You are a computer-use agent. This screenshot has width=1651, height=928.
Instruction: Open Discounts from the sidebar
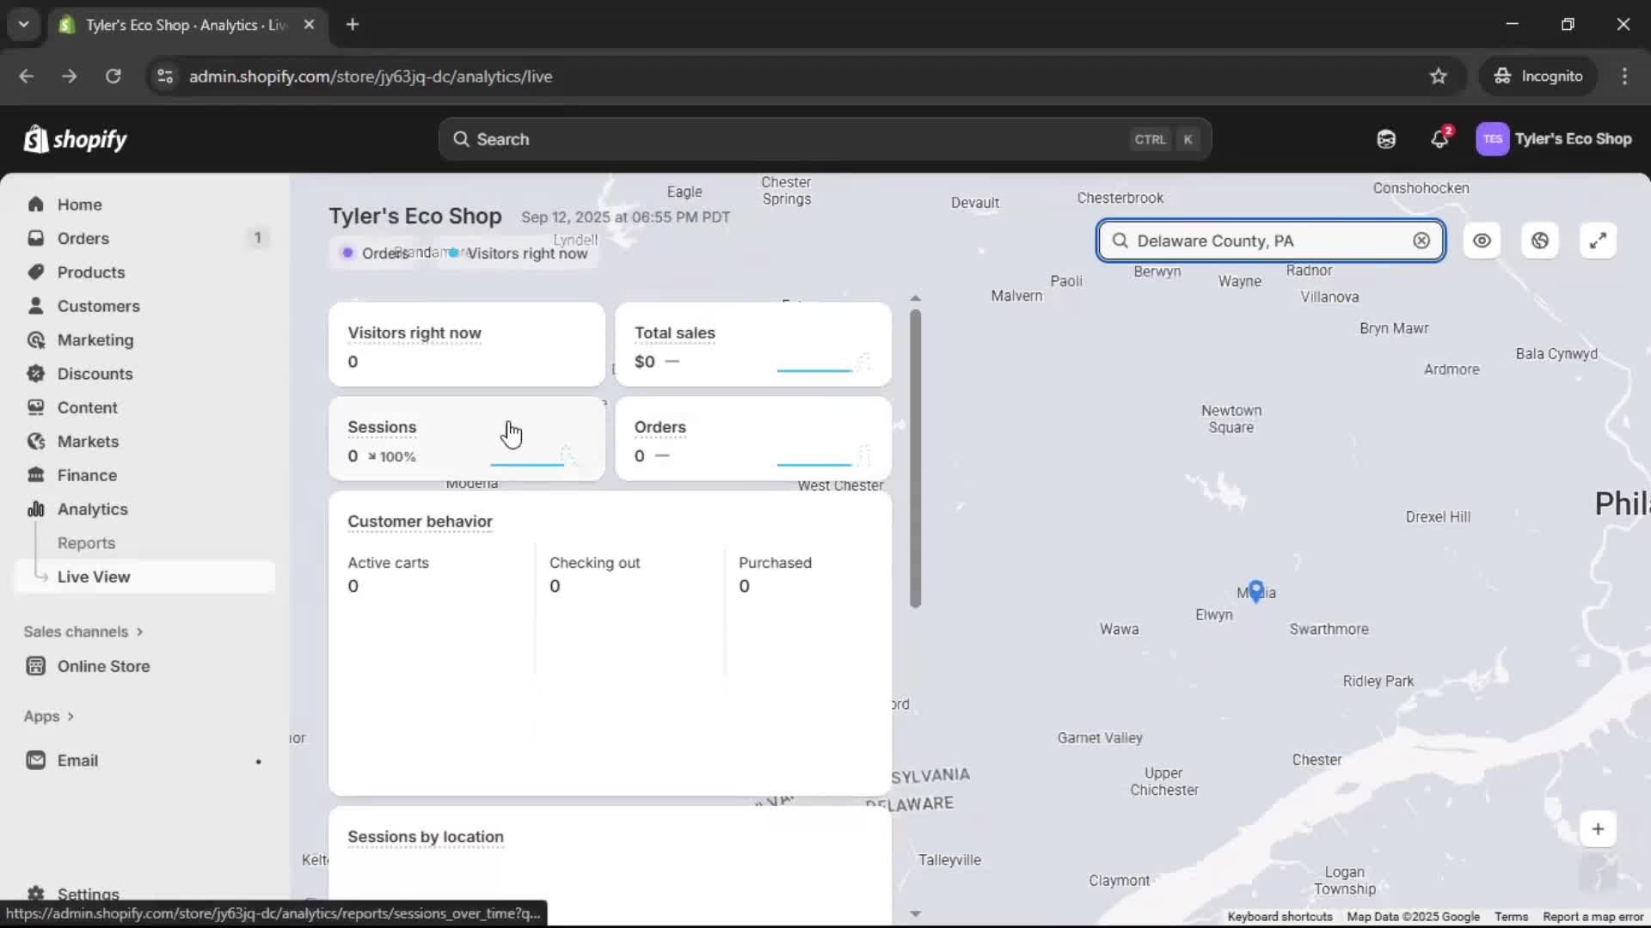click(x=95, y=373)
